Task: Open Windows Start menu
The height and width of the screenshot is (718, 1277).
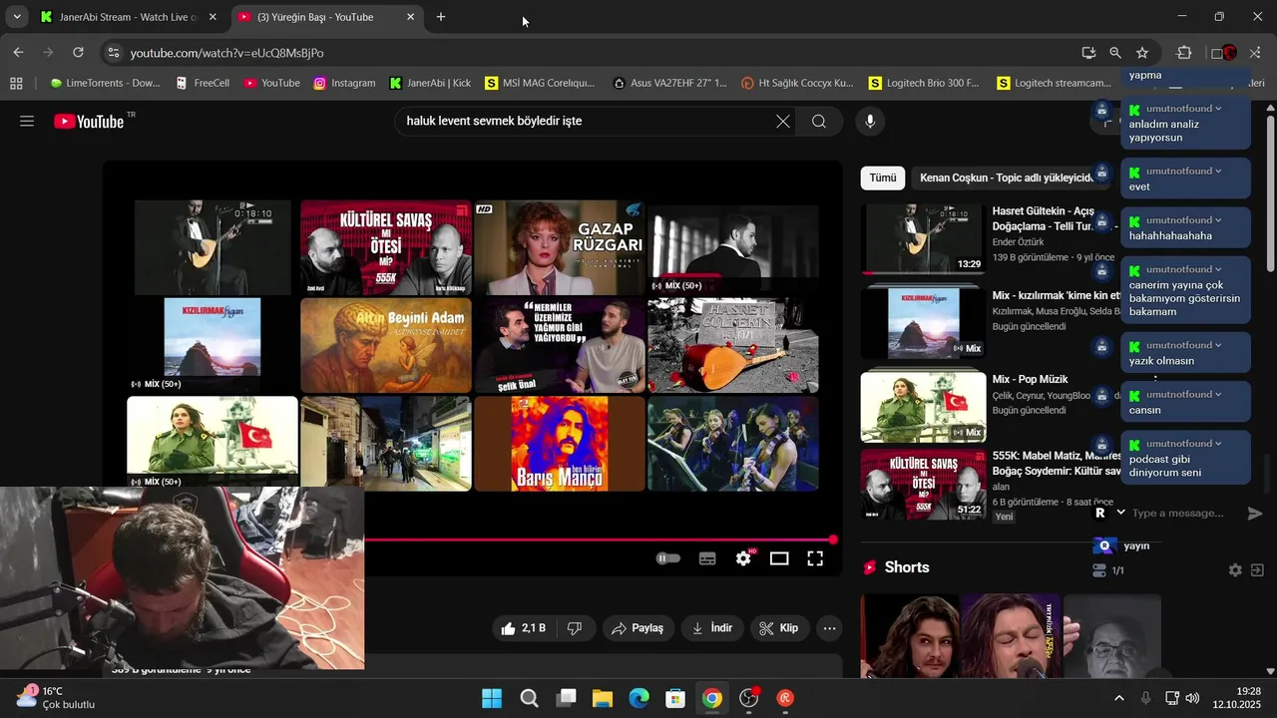Action: (492, 698)
